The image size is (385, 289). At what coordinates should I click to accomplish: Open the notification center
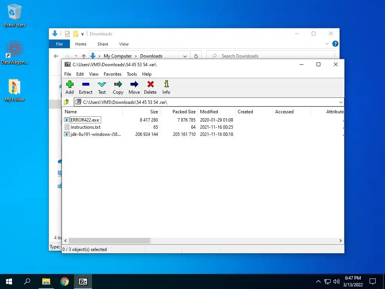[373, 281]
